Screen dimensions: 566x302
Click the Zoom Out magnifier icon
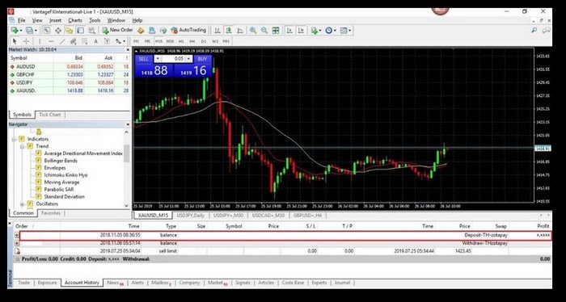click(264, 31)
